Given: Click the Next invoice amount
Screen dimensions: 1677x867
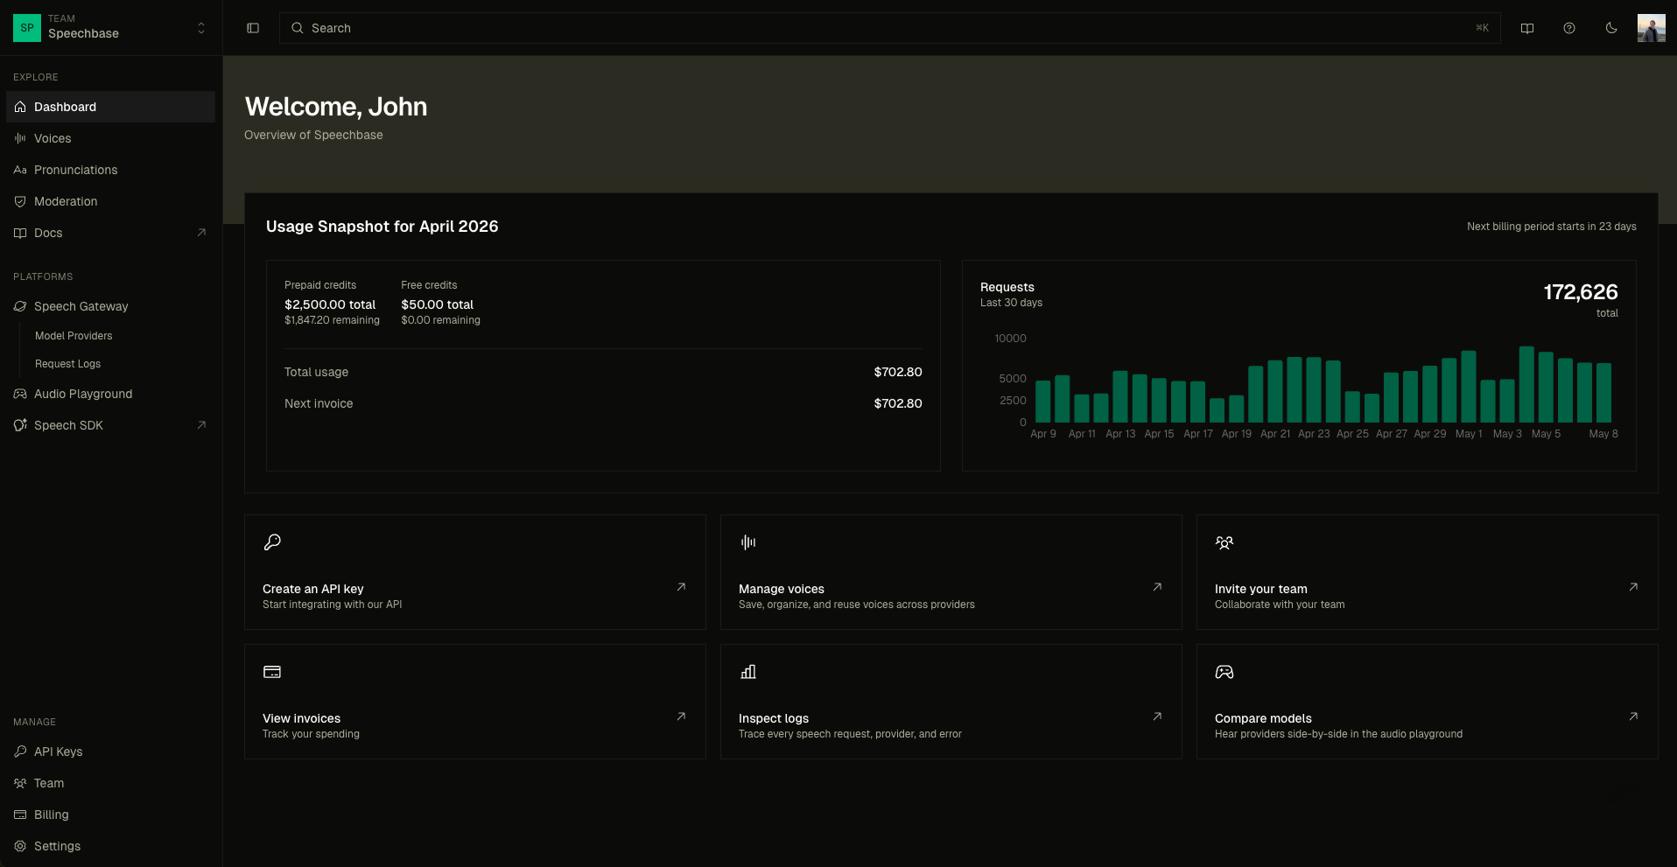Looking at the screenshot, I should point(898,403).
